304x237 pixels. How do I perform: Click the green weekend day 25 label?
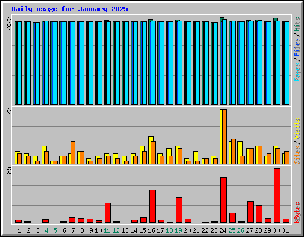coord(232,230)
